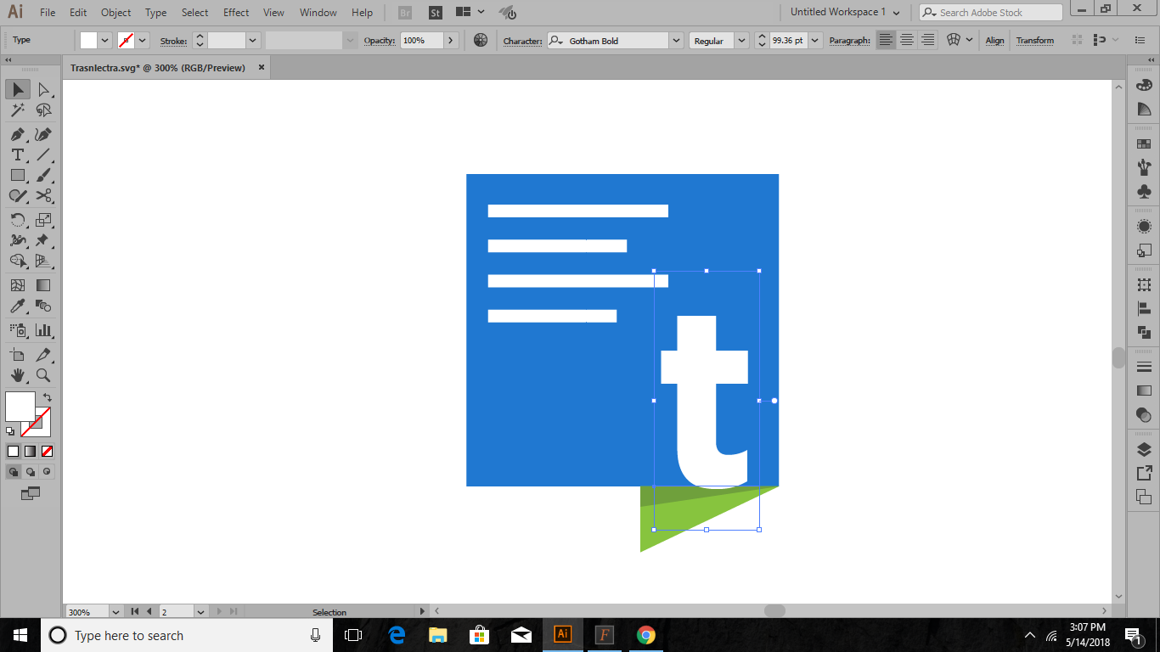Open the View menu
1160x652 pixels.
[x=273, y=13]
